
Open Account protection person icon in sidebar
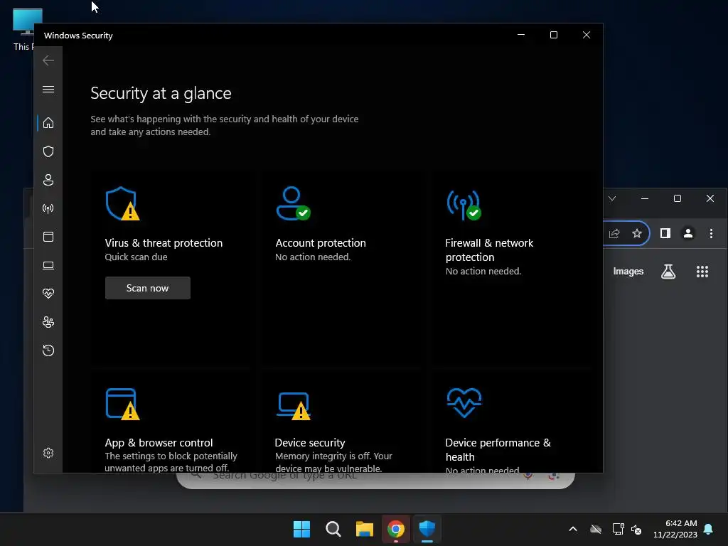48,180
